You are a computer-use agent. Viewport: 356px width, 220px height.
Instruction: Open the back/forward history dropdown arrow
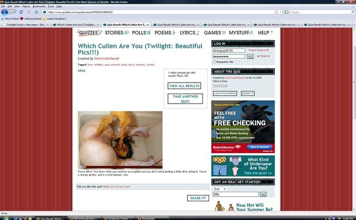[x=15, y=12]
